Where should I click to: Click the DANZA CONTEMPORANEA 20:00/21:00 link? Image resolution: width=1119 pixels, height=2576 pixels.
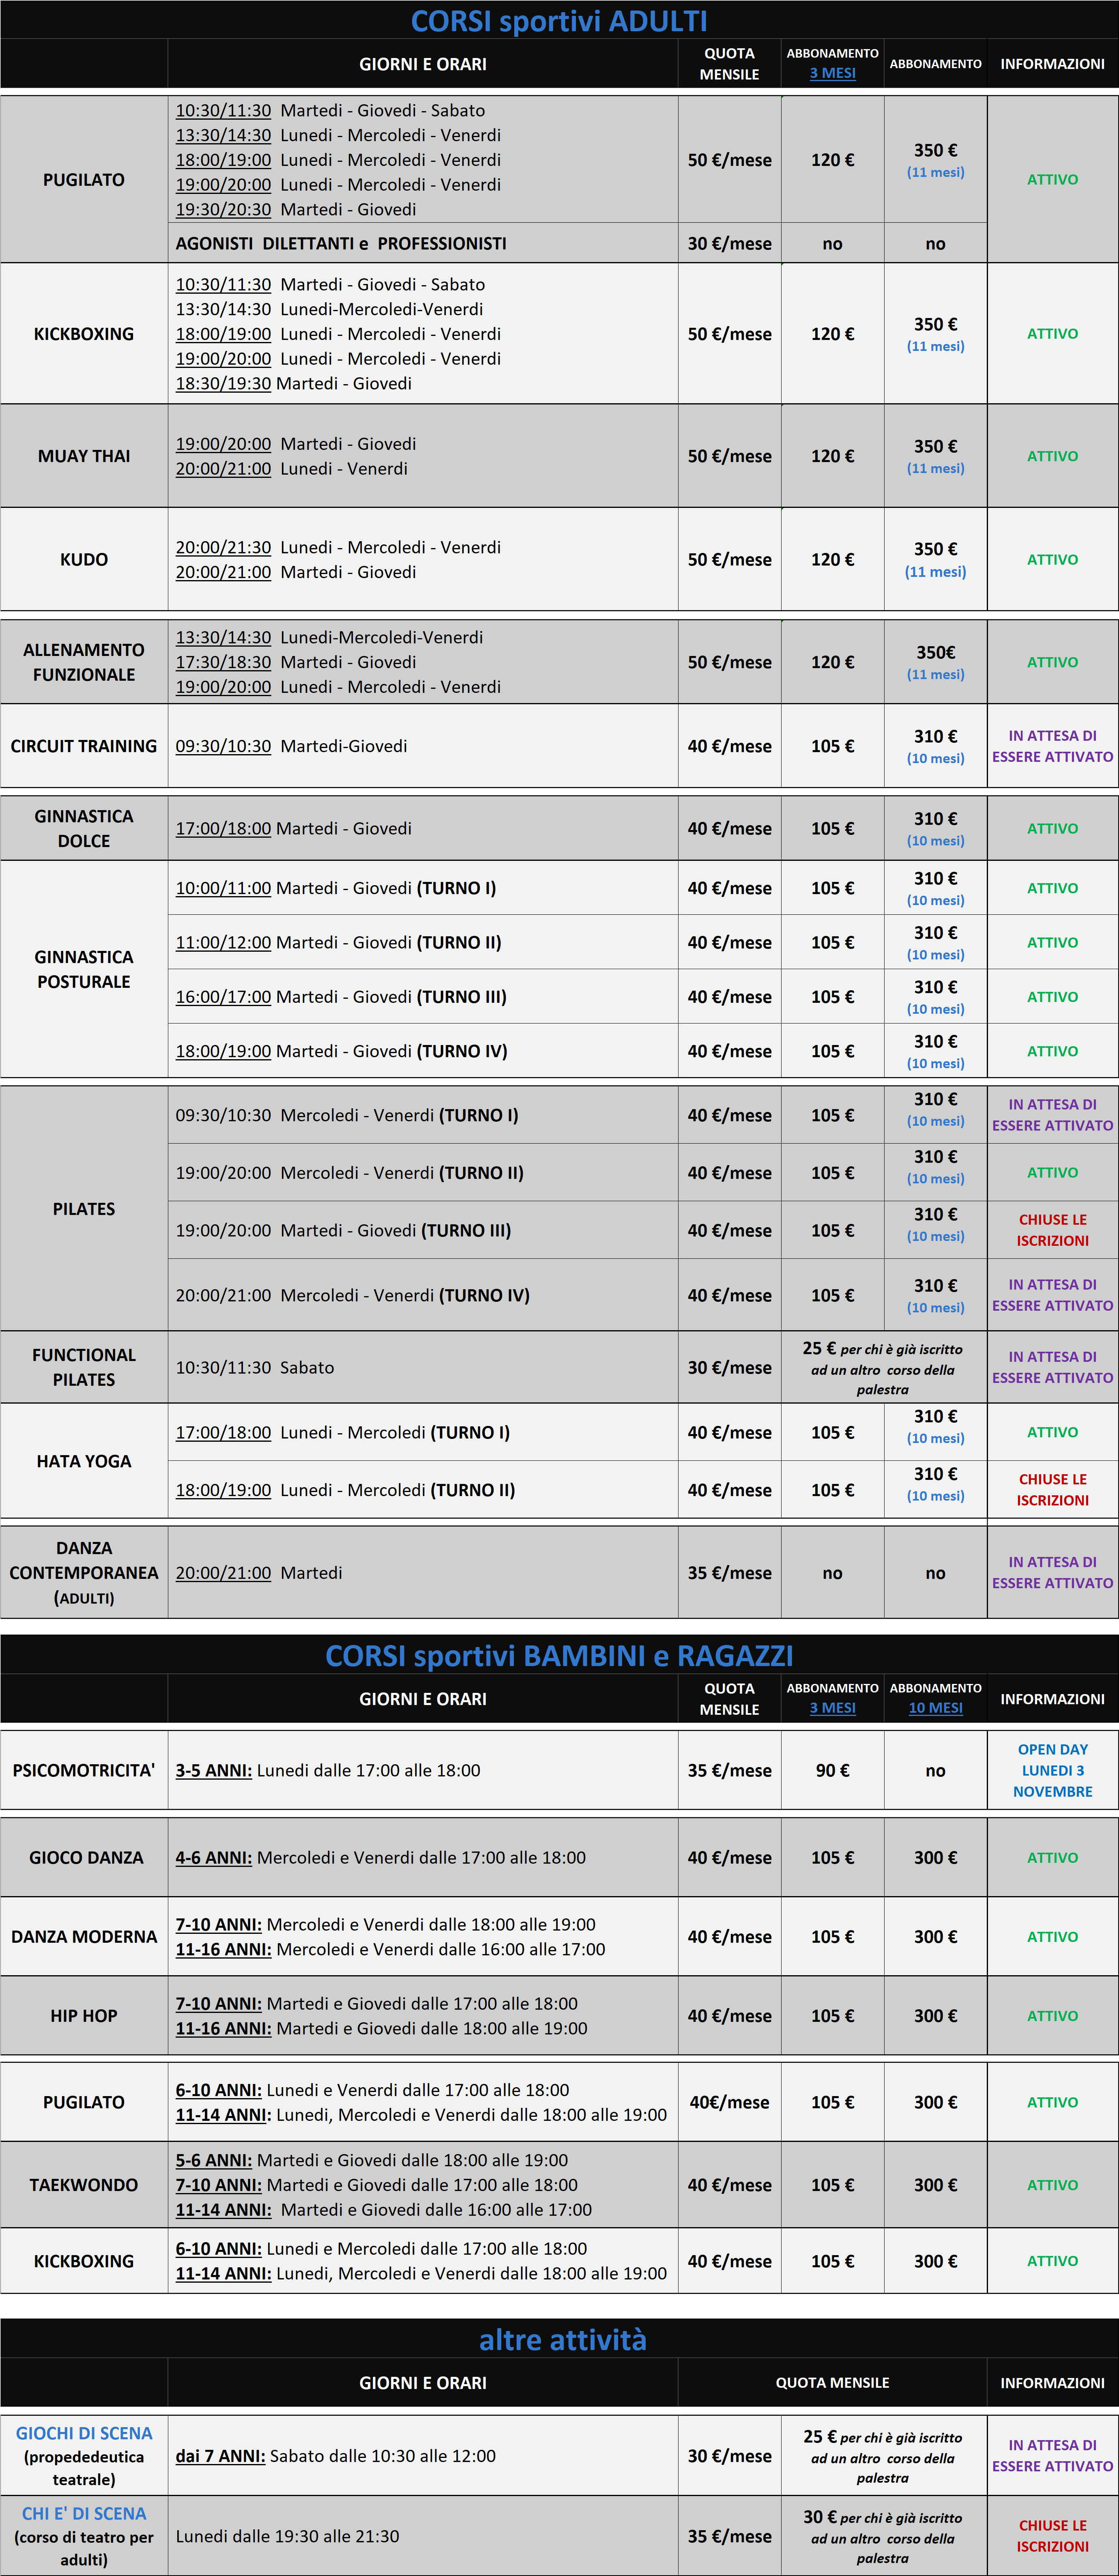pos(223,1573)
